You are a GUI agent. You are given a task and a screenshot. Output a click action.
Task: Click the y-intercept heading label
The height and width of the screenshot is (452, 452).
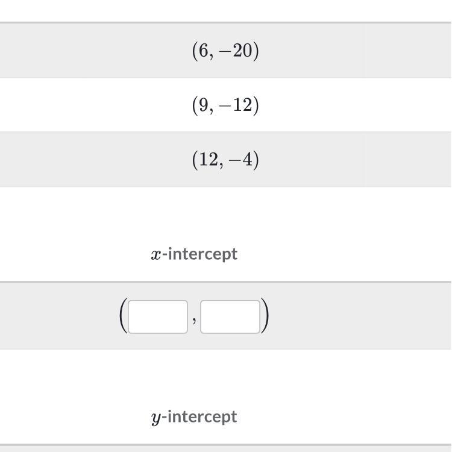[194, 416]
